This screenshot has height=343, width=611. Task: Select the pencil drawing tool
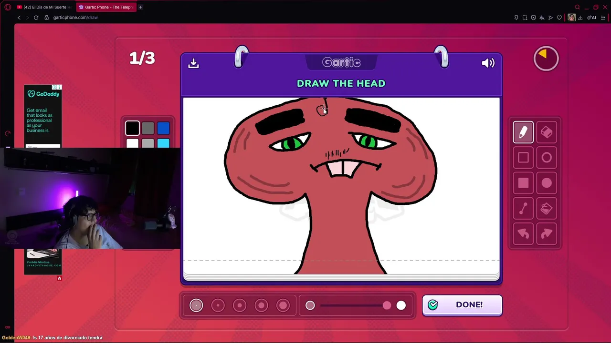(523, 132)
